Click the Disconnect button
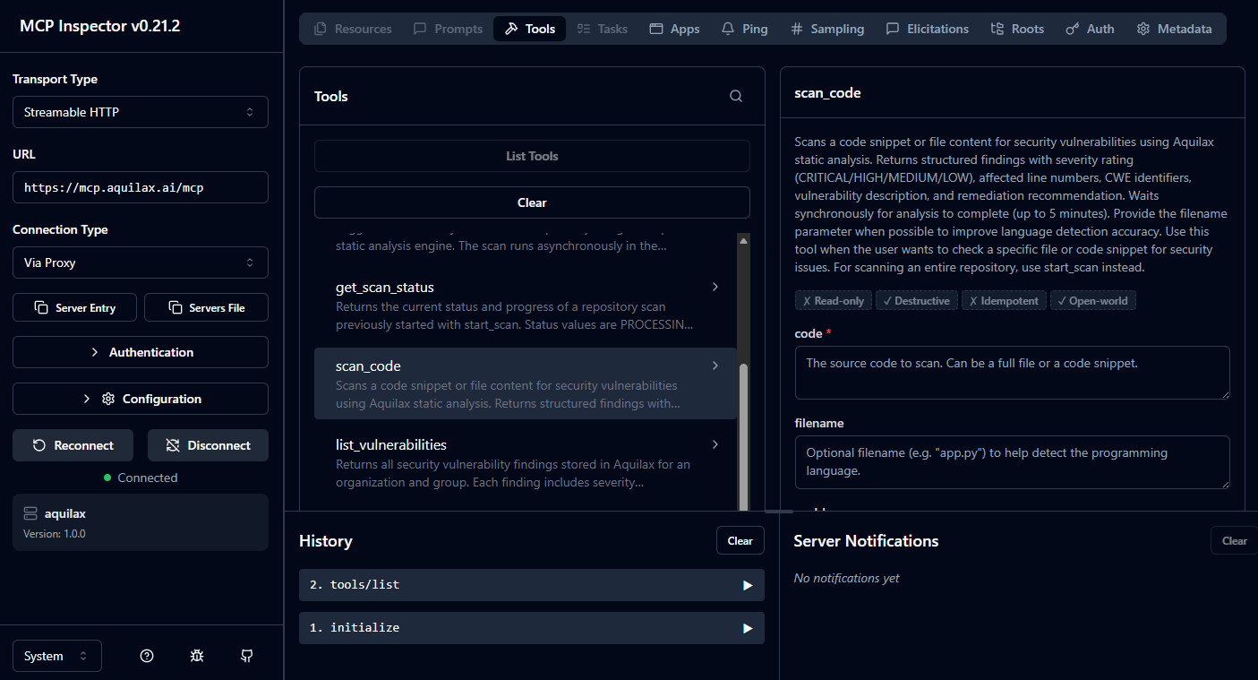The width and height of the screenshot is (1258, 680). pyautogui.click(x=208, y=445)
